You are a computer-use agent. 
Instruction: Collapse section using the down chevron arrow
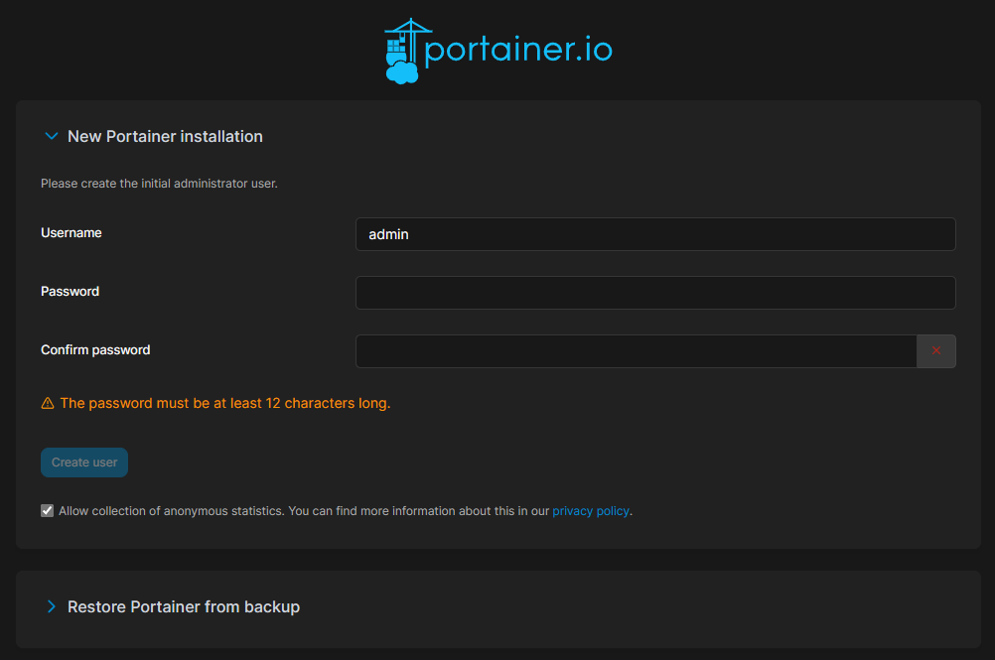pos(52,136)
